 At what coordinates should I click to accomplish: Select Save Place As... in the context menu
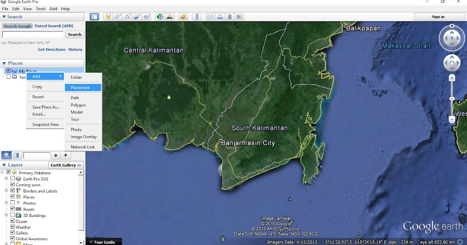click(x=46, y=107)
